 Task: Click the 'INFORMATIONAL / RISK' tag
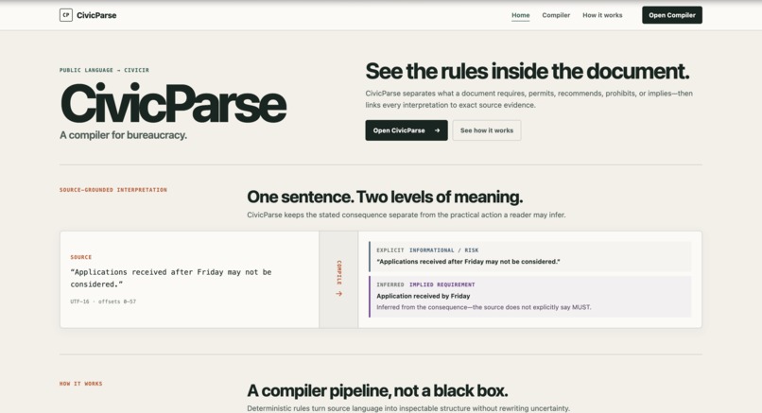[x=443, y=250]
